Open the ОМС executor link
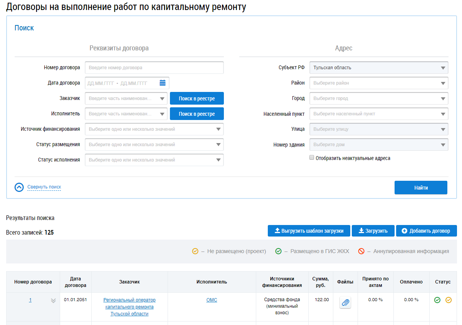This screenshot has width=462, height=325. click(212, 300)
